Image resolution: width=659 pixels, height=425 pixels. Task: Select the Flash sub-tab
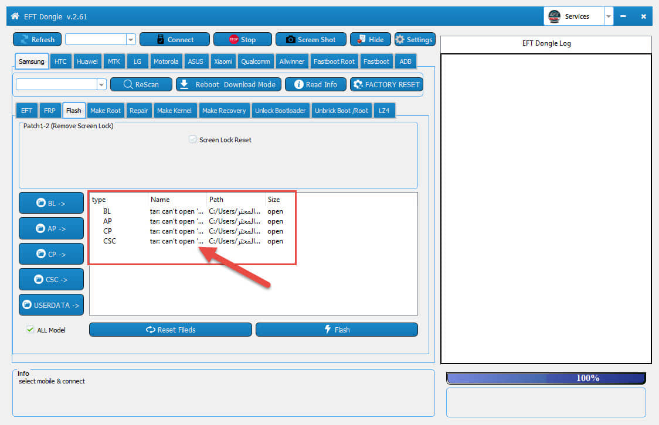click(x=73, y=110)
